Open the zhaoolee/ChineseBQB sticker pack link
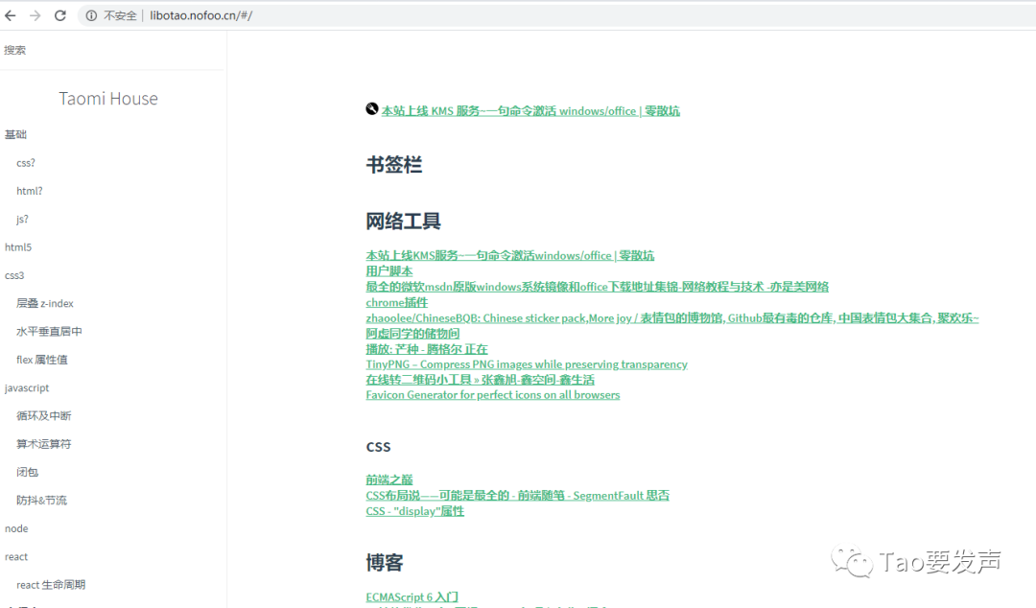This screenshot has width=1036, height=608. pos(672,317)
